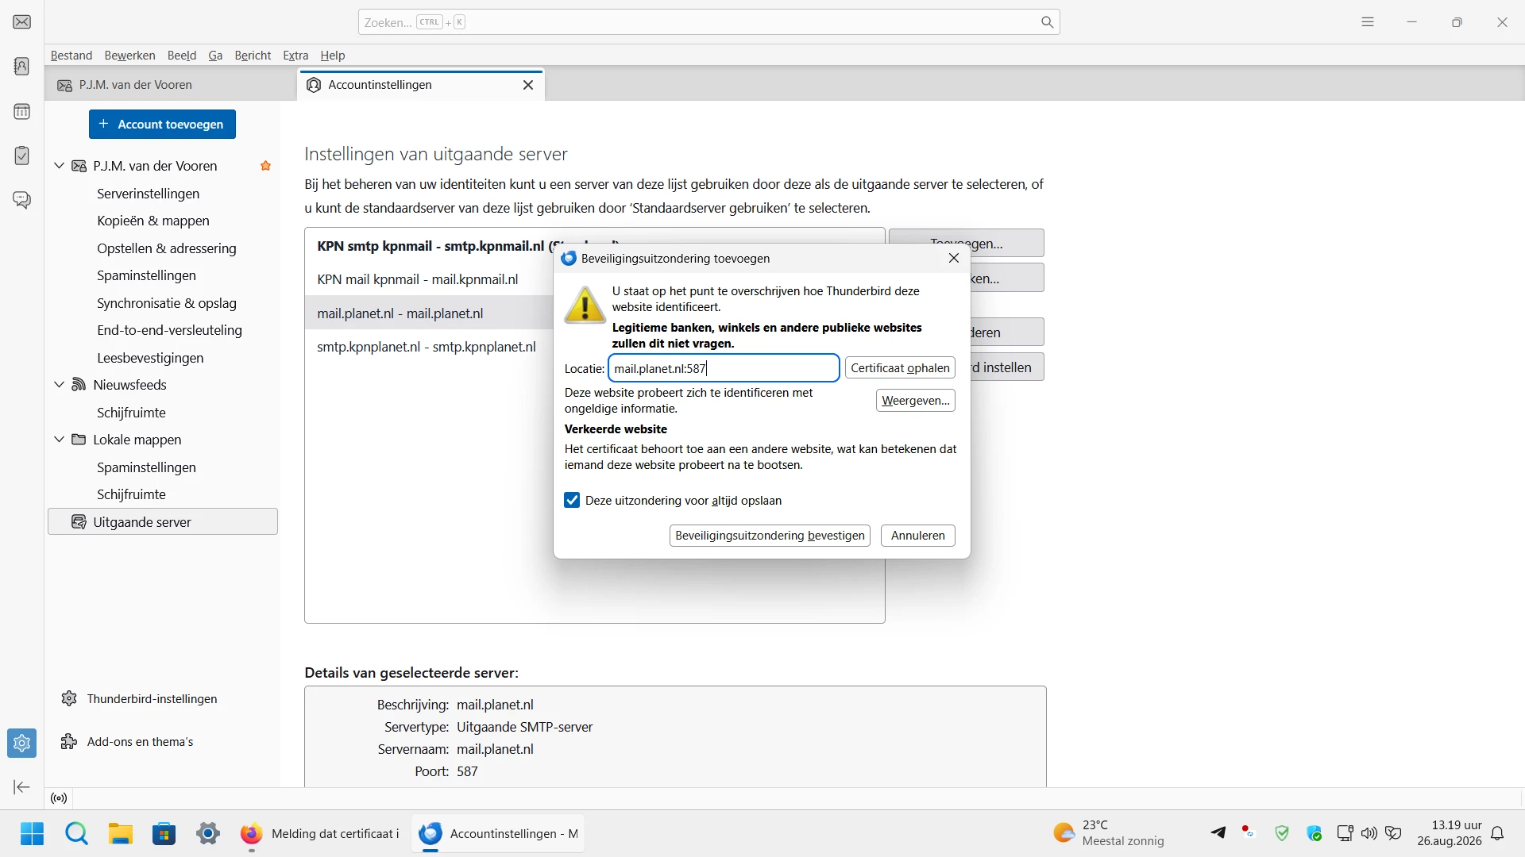This screenshot has width=1525, height=857.
Task: Close the Accountinstellingen tab
Action: pos(528,85)
